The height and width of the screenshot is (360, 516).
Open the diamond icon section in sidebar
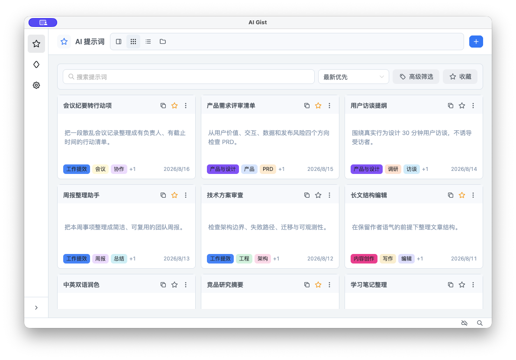[36, 64]
